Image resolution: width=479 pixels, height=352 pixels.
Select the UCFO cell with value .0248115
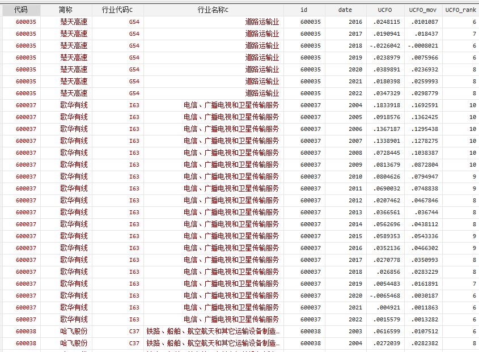(x=387, y=22)
